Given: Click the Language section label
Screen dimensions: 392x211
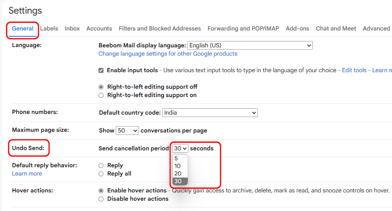Looking at the screenshot, I should 27,45.
